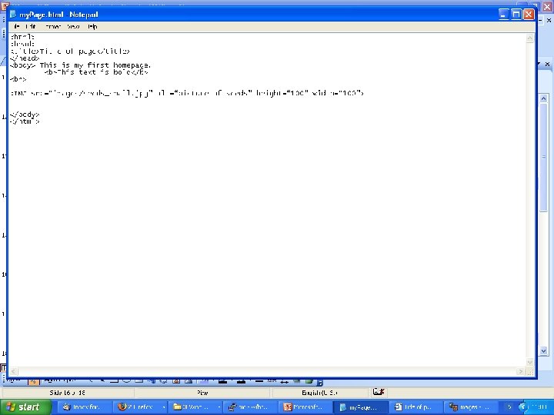The image size is (554, 415).
Task: Click the Notepad title bar document icon
Action: [x=13, y=14]
